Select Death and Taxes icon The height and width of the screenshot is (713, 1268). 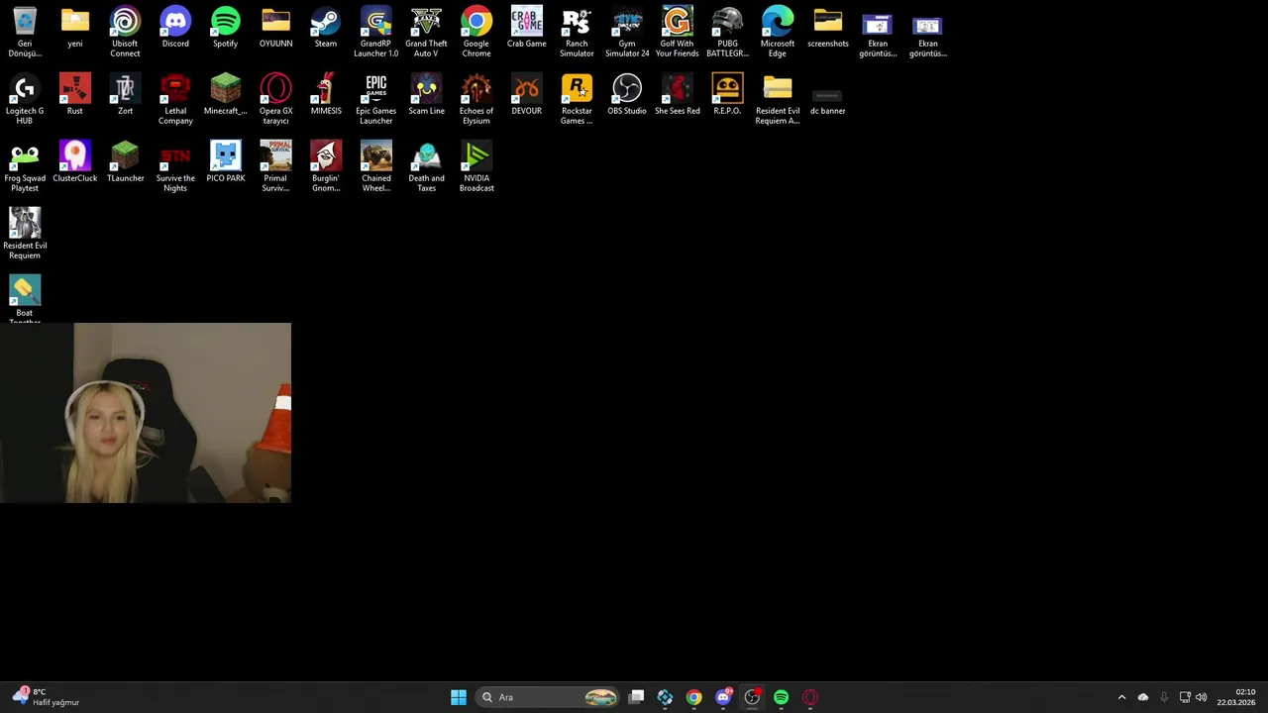(426, 167)
